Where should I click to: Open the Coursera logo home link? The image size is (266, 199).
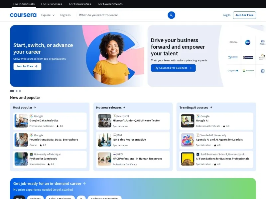[23, 15]
